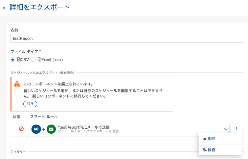
Task: Click the gray arrow between rule icons
Action: (x=44, y=129)
